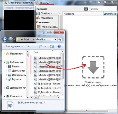Click Metallica breadcrumb in address bar
This screenshot has height=114, width=118.
coord(40,39)
